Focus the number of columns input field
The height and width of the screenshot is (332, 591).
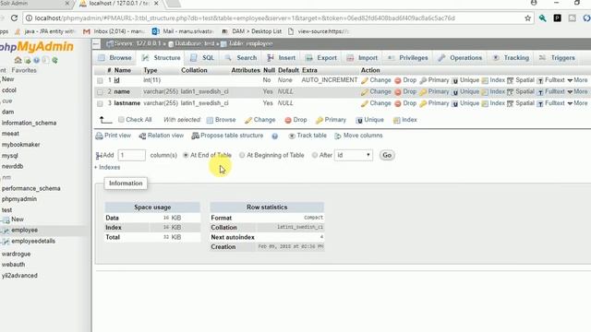tap(131, 155)
